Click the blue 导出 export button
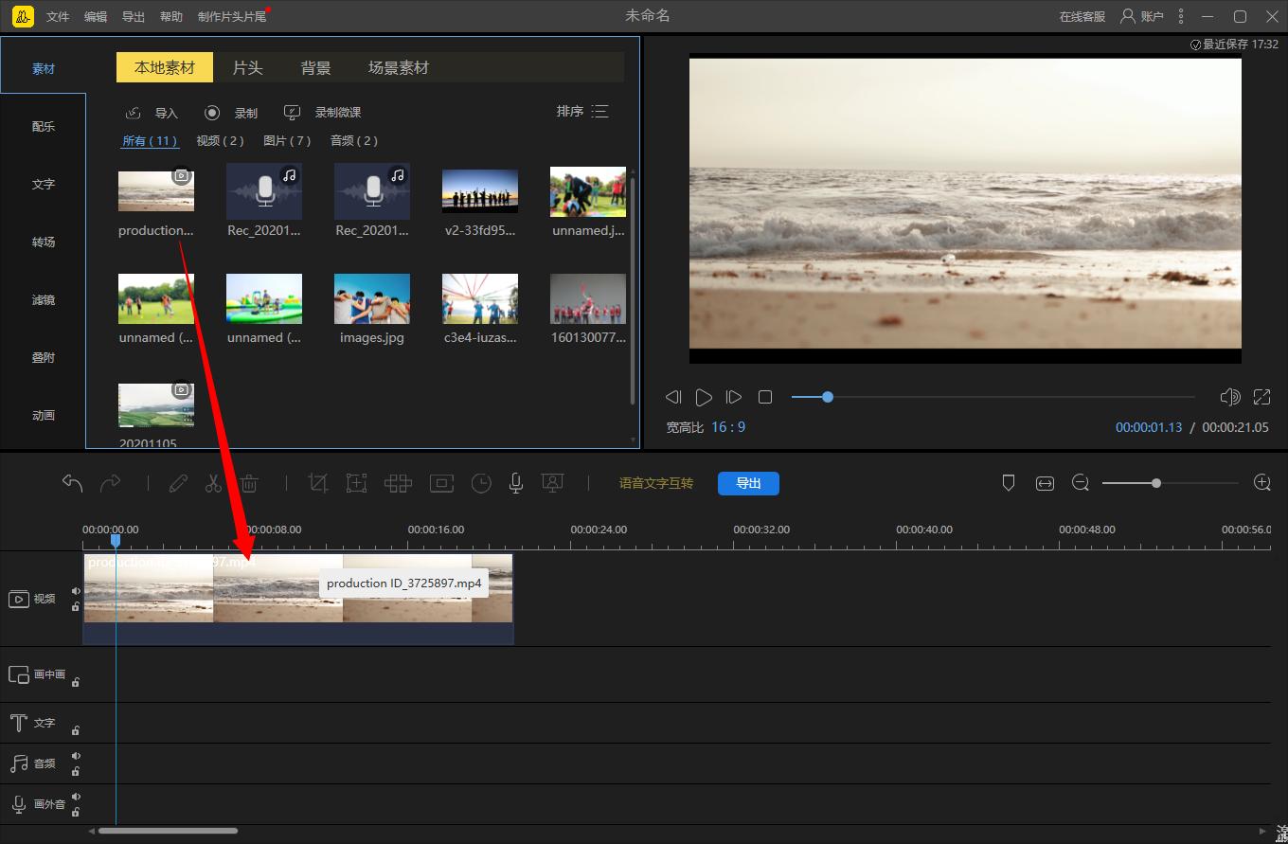This screenshot has width=1288, height=844. 748,483
